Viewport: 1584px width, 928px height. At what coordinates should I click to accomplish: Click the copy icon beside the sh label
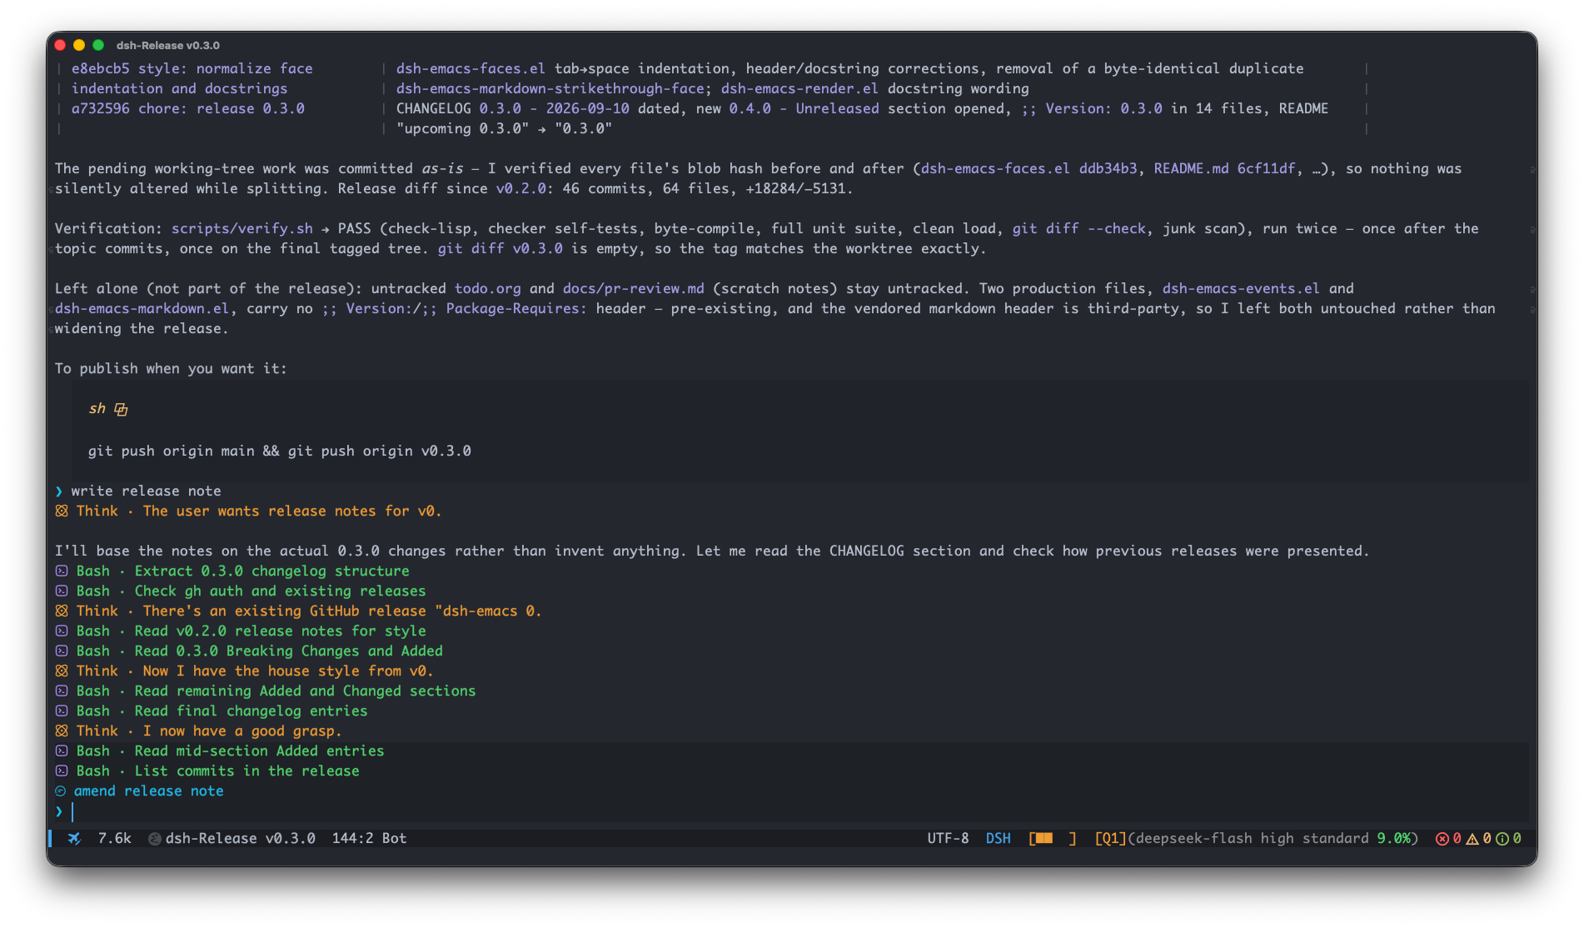click(x=121, y=409)
